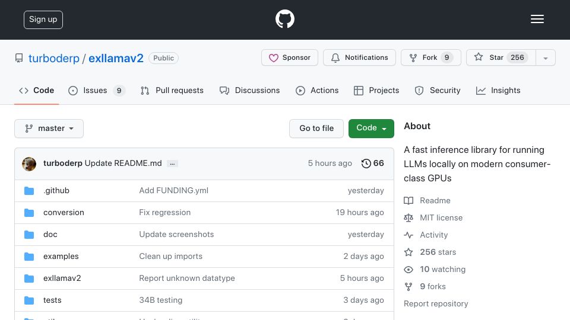The image size is (570, 320).
Task: Click the Sponsor button
Action: [x=289, y=57]
